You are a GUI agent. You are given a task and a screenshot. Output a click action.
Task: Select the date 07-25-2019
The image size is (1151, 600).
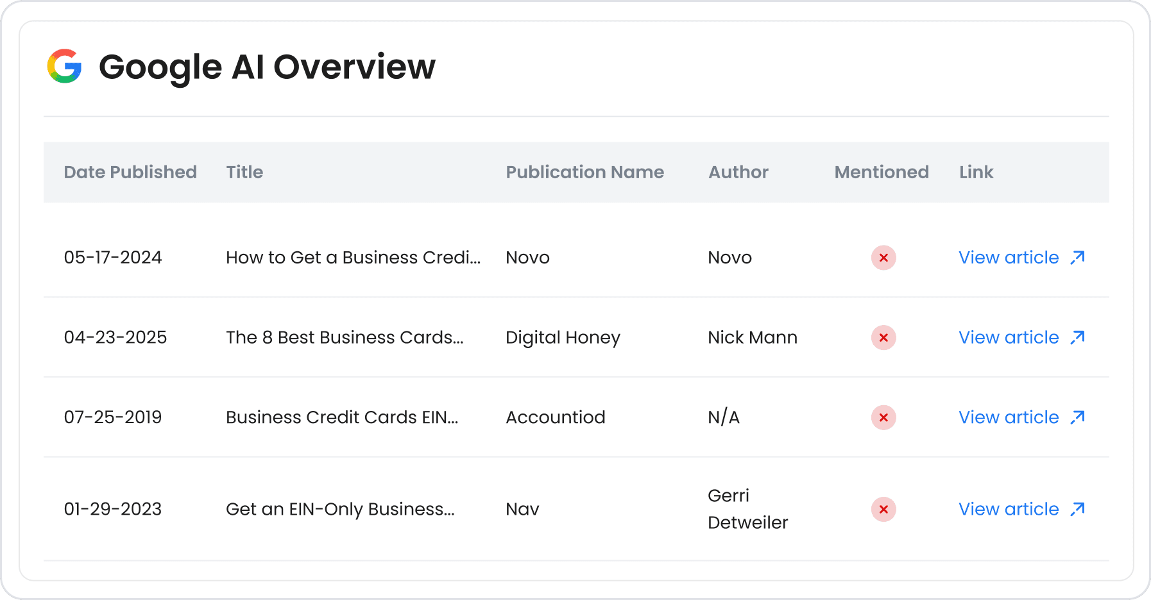click(113, 417)
